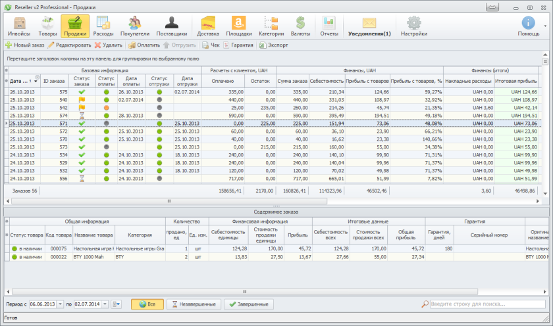Open the Покупатели customers section
Viewport: 553px width, 326px height.
pos(135,26)
